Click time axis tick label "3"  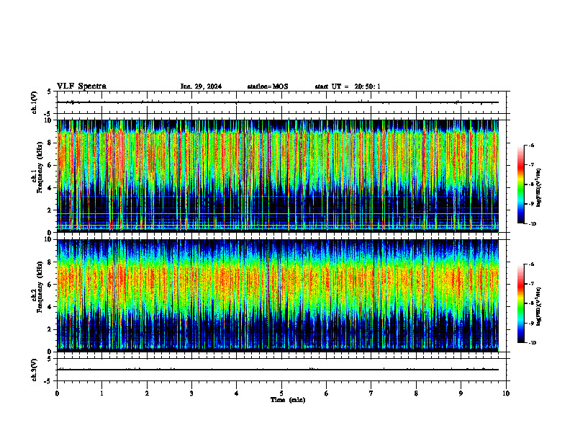(191, 393)
